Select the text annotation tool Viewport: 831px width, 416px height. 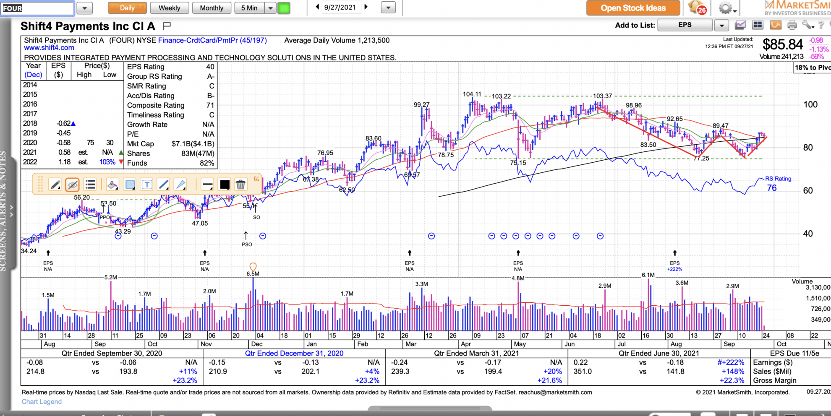pyautogui.click(x=146, y=185)
